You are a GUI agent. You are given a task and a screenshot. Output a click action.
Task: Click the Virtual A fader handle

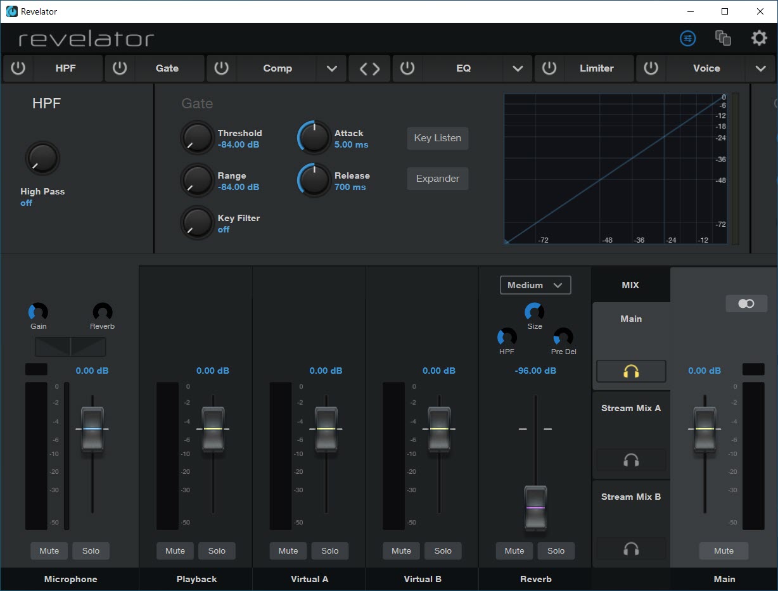pyautogui.click(x=326, y=429)
